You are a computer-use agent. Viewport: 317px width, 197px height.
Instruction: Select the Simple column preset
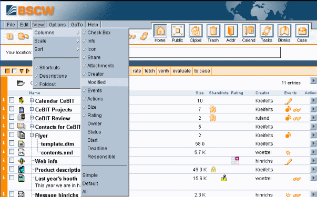(x=90, y=175)
